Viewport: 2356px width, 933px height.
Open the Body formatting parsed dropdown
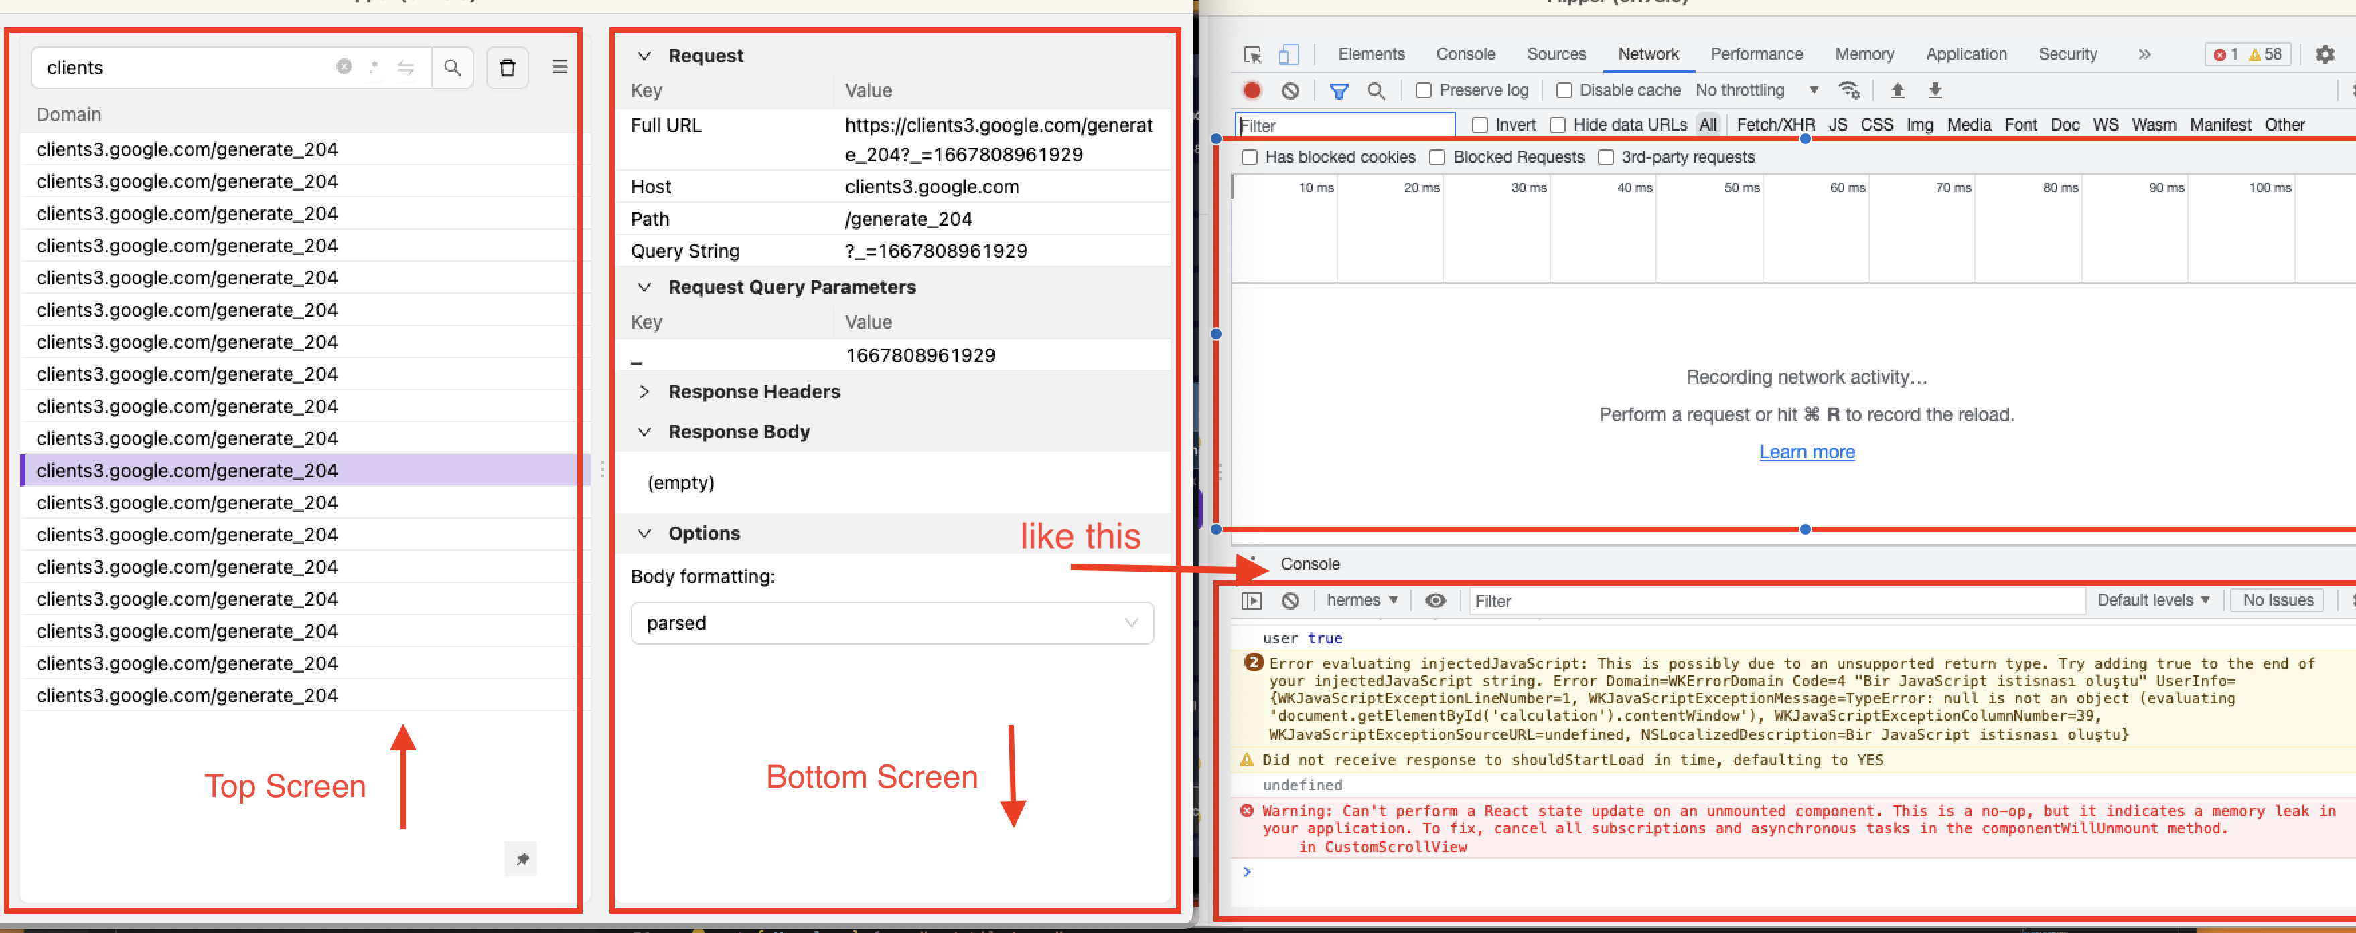coord(892,622)
